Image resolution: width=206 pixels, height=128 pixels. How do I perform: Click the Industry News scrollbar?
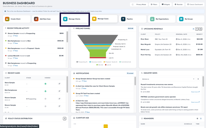(203, 82)
